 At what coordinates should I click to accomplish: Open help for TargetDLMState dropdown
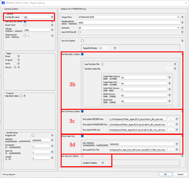115,48
